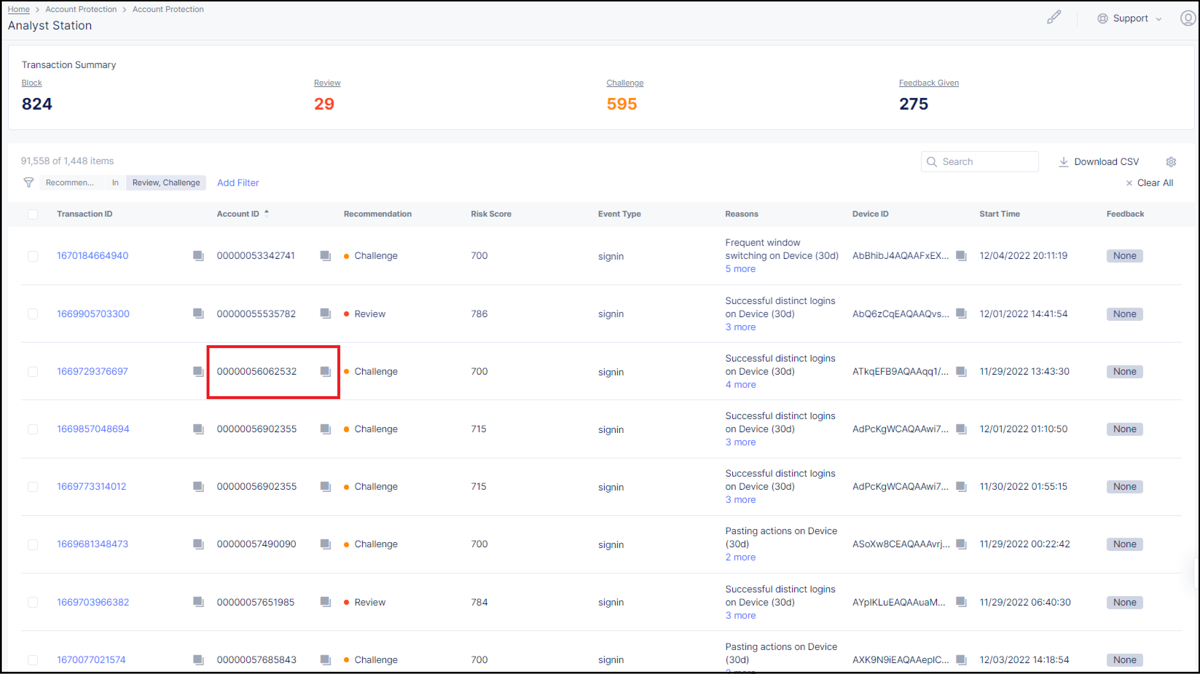1200x674 pixels.
Task: Click the Add Filter link
Action: point(238,182)
